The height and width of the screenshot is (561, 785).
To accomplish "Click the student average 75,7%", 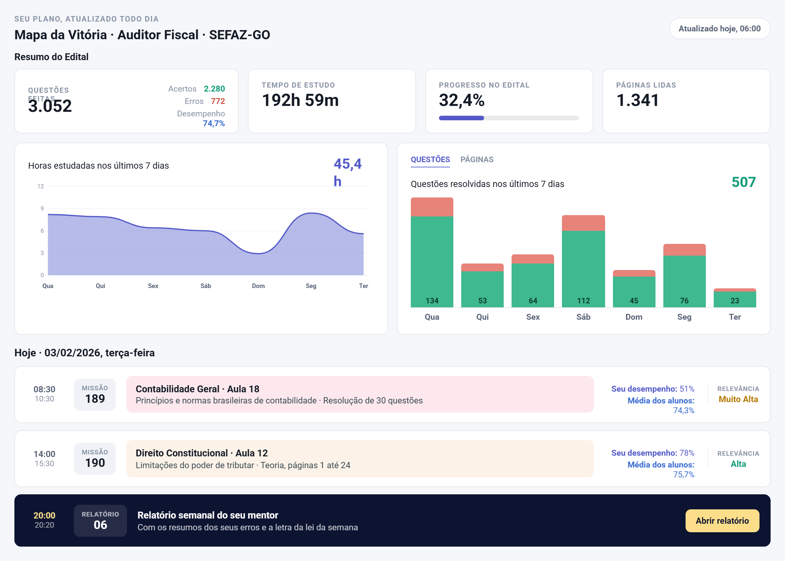I will coord(684,474).
